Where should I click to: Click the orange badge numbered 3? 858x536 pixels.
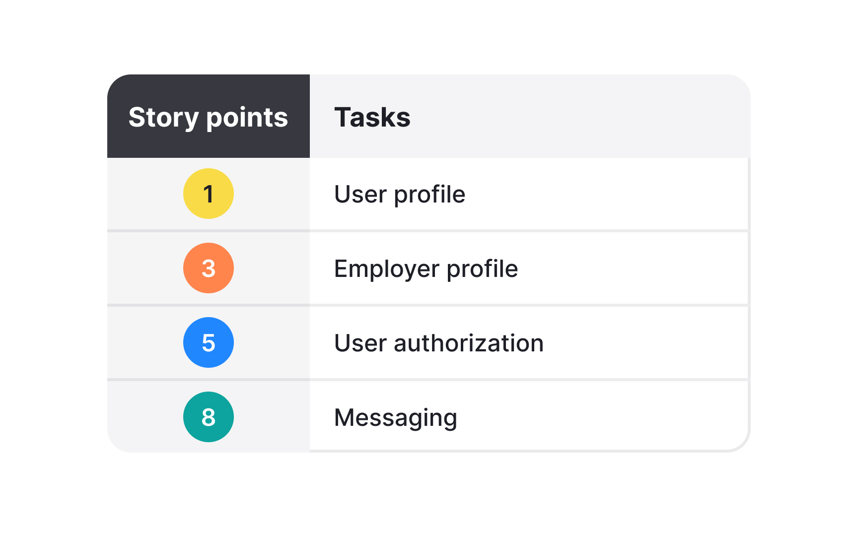tap(209, 268)
